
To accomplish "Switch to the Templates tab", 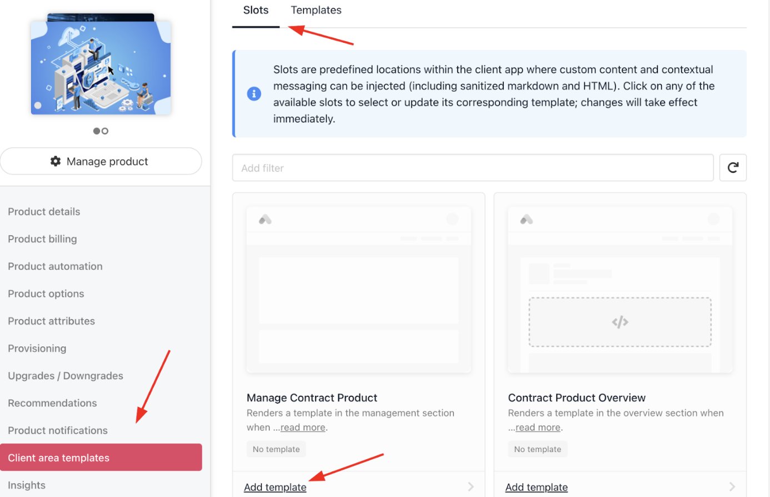I will coord(316,11).
